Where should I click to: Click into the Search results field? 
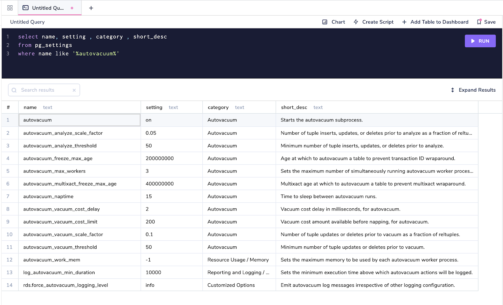[44, 90]
